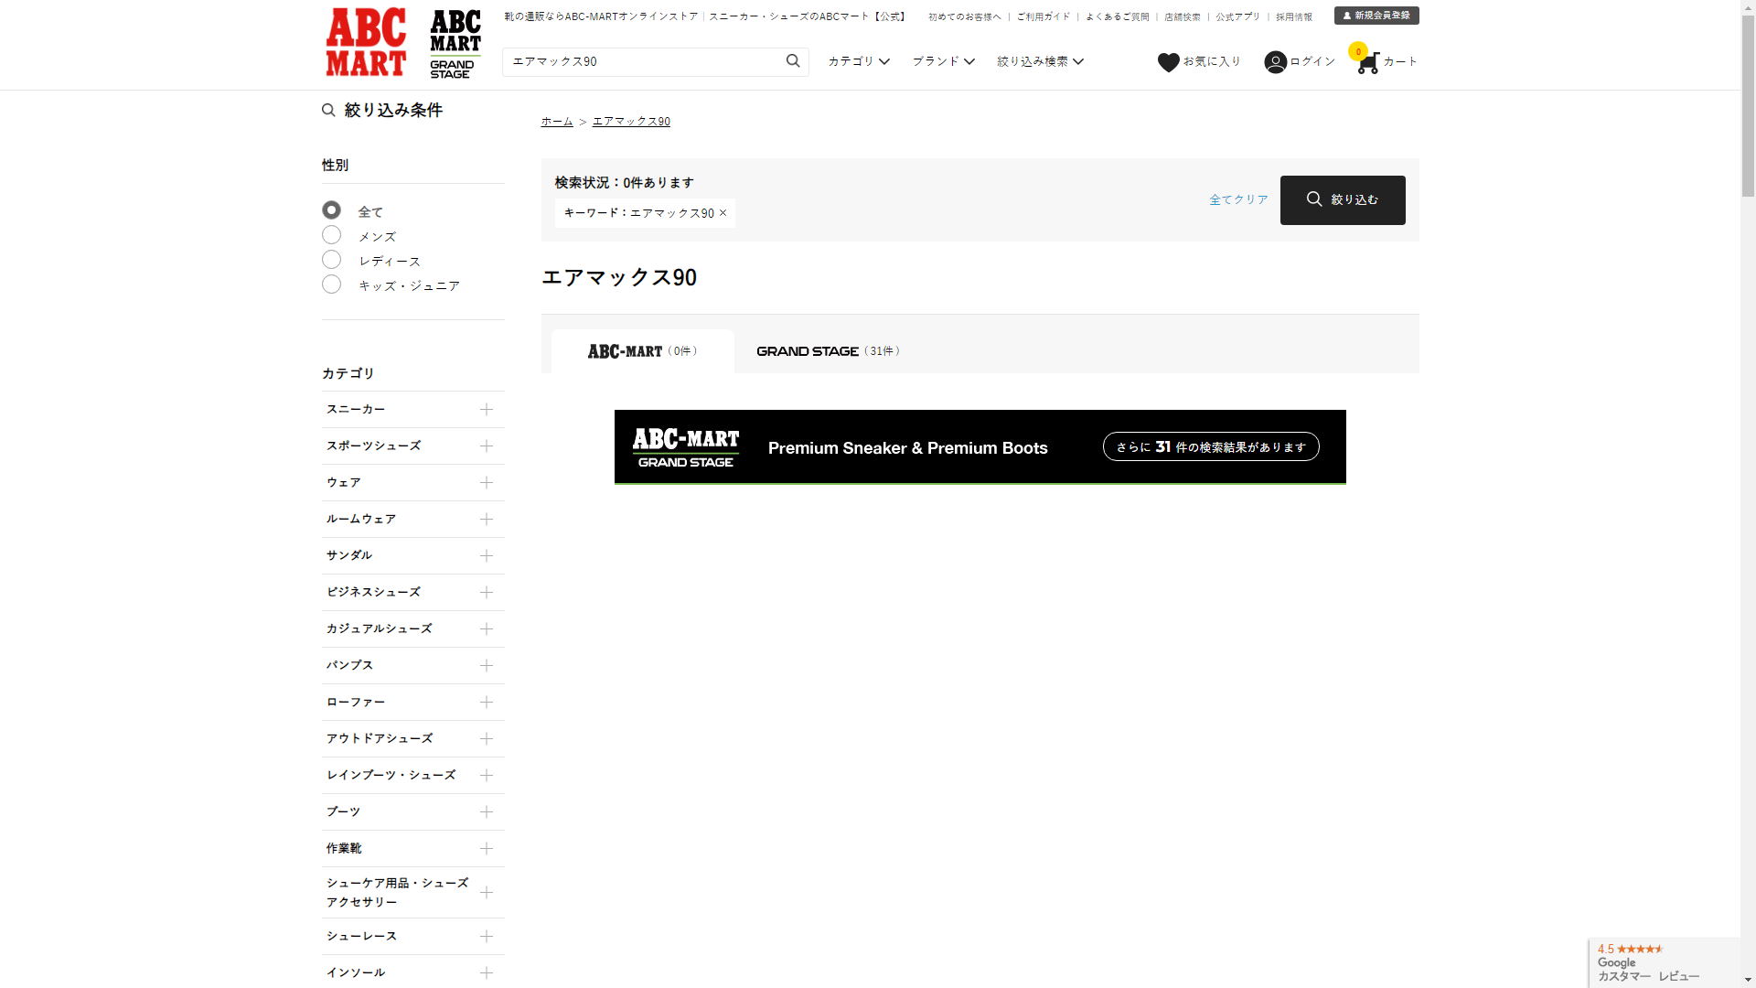1756x988 pixels.
Task: Select the レディース radio button
Action: 331,260
